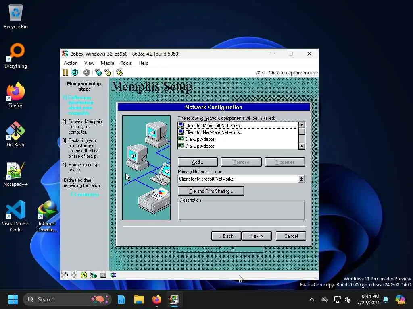The image size is (413, 309).
Task: Cancel the Network Configuration dialog
Action: [x=291, y=236]
